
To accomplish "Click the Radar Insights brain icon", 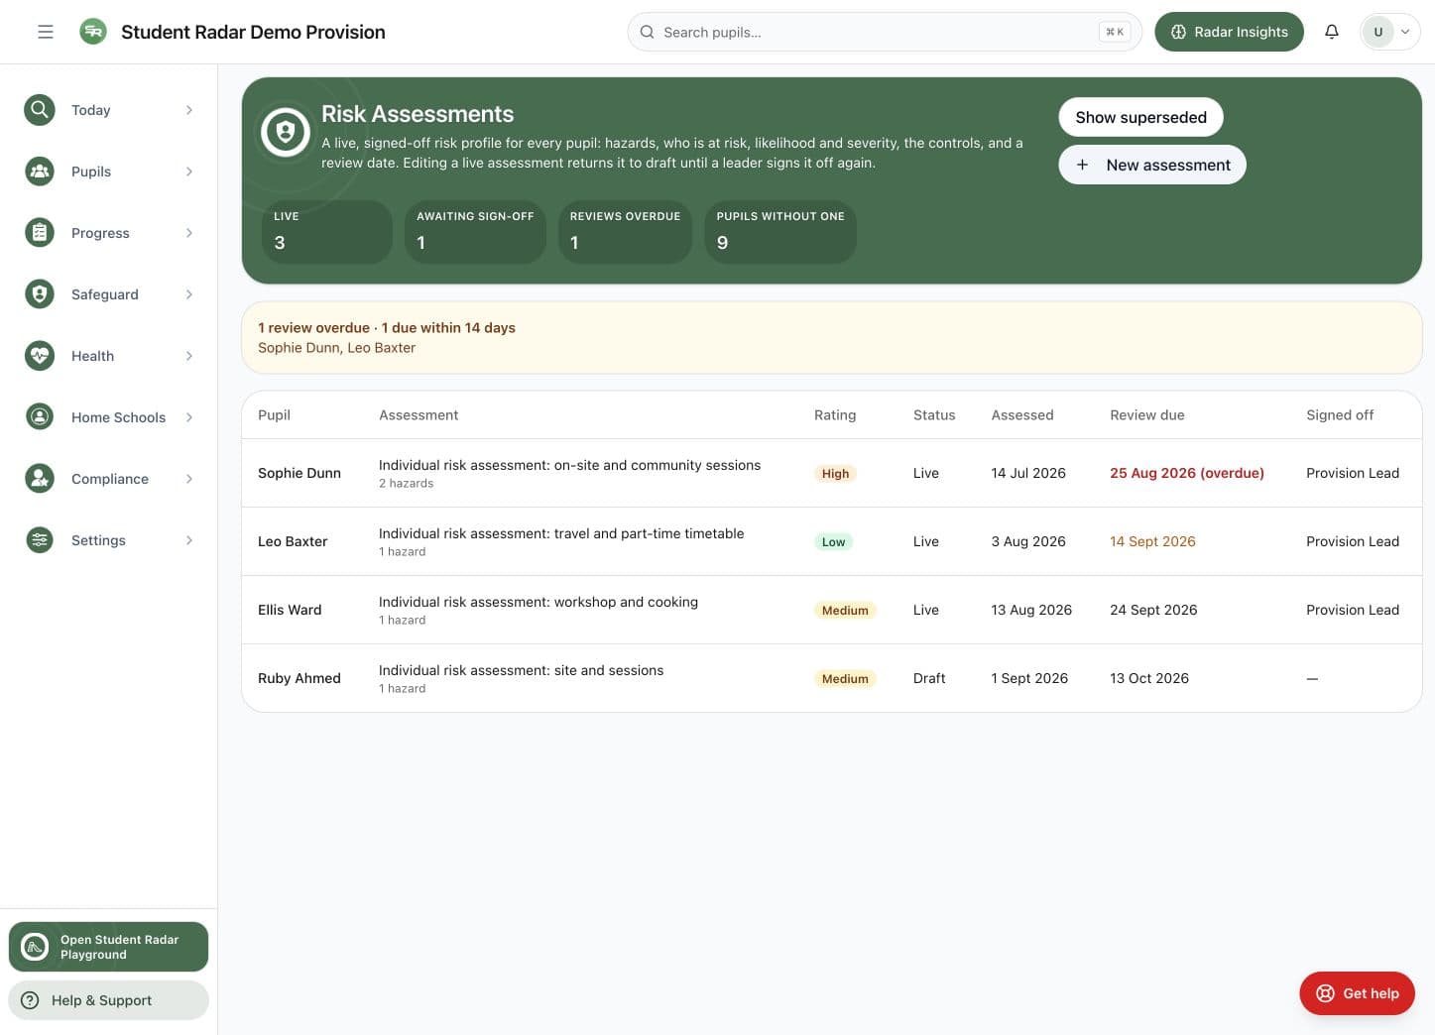I will coord(1178,32).
